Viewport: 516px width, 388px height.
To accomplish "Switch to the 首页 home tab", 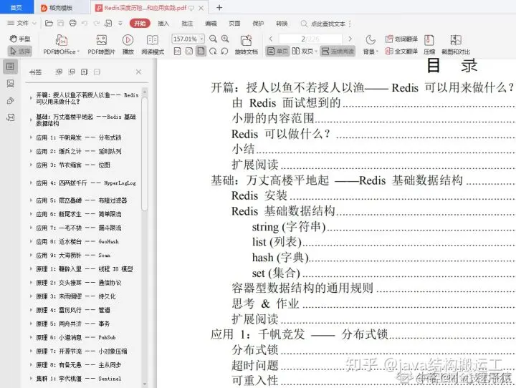I will [16, 7].
